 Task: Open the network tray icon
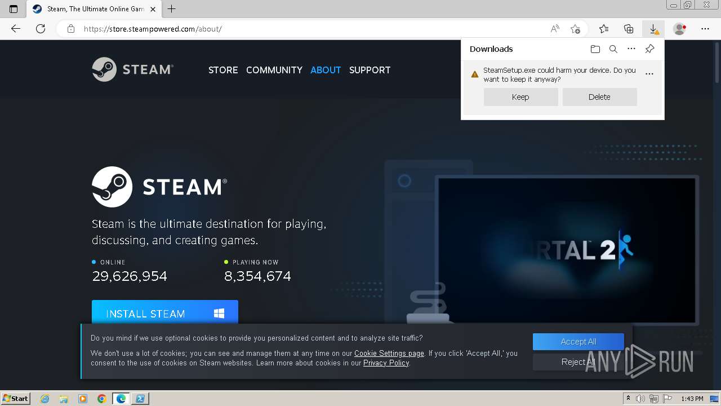coord(654,399)
